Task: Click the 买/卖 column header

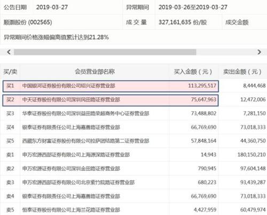Action: pyautogui.click(x=10, y=72)
